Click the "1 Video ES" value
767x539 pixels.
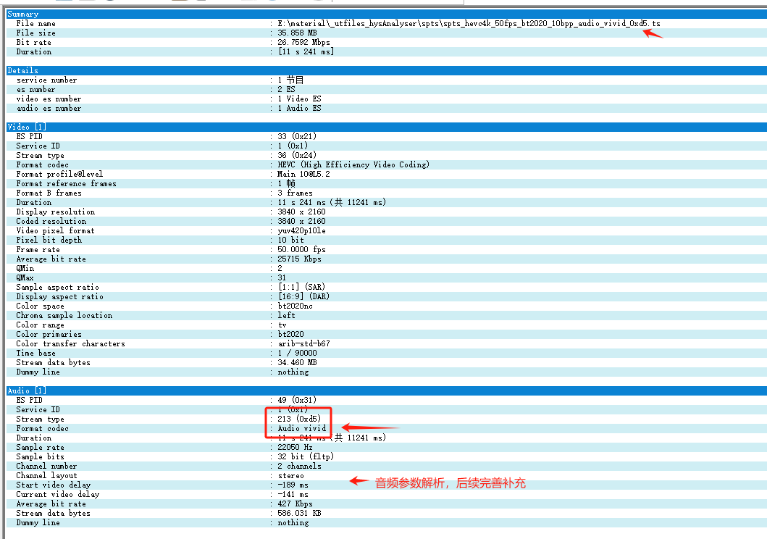tap(299, 99)
